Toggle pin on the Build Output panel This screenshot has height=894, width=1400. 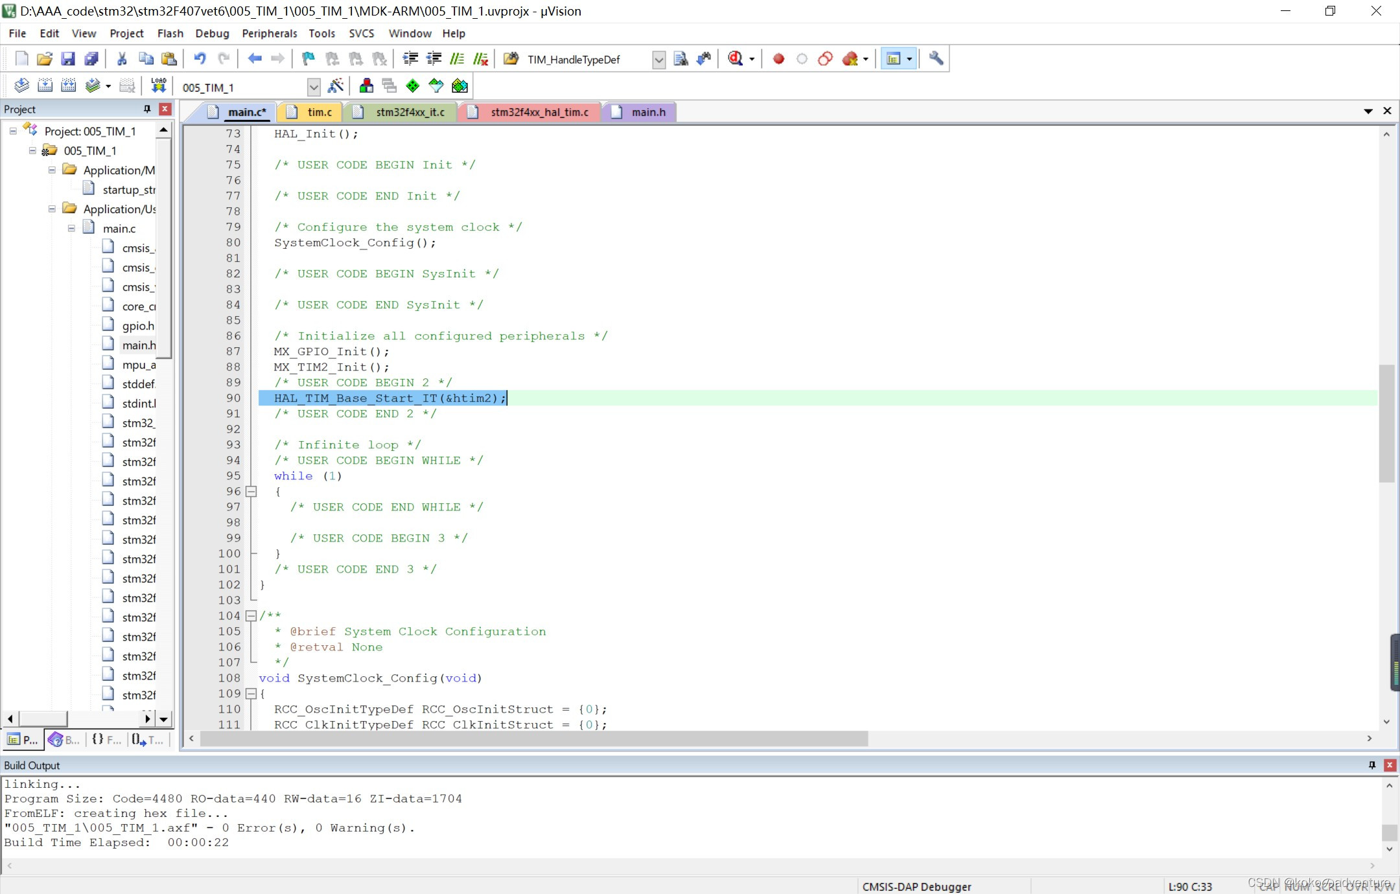pos(1372,765)
